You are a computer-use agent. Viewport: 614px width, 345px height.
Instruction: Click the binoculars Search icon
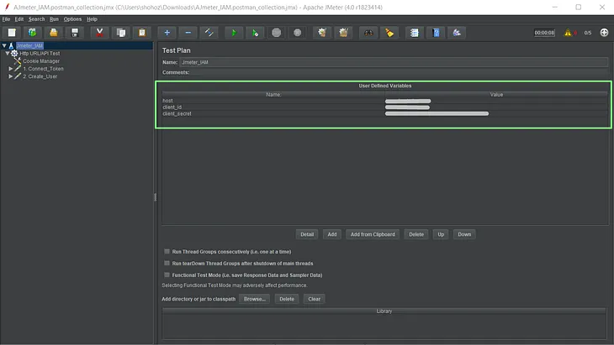coord(368,33)
